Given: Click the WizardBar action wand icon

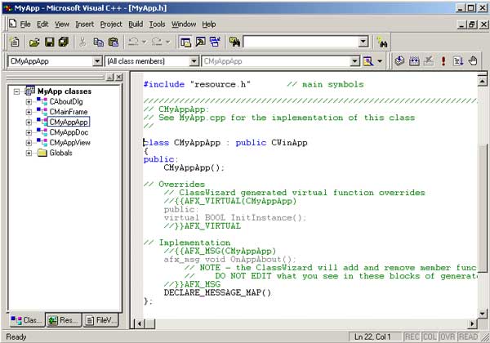Looking at the screenshot, I should [x=368, y=61].
